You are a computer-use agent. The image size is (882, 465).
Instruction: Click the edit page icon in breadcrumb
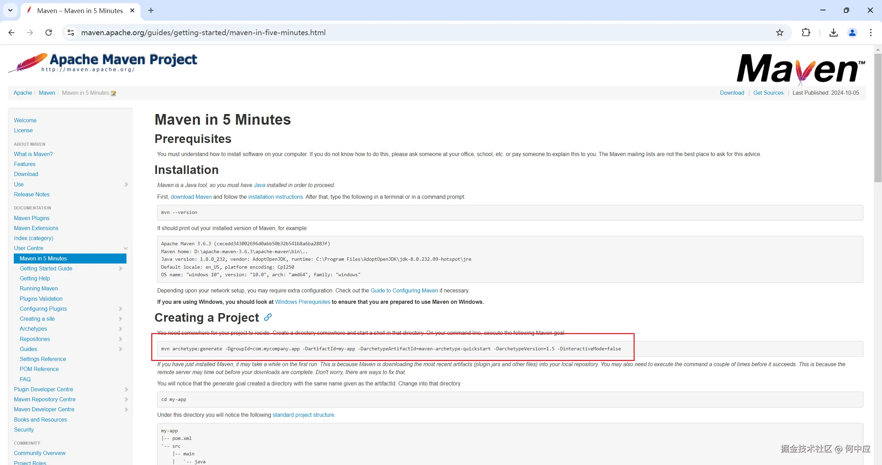click(113, 93)
